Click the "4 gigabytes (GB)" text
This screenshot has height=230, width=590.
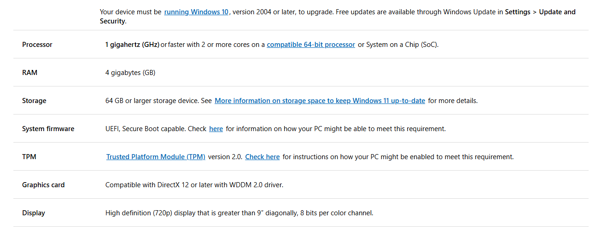tap(130, 73)
